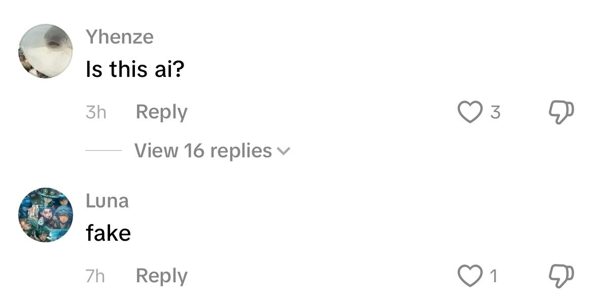Click the line left of View 16 replies
Viewport: 598px width, 303px height.
[x=103, y=150]
